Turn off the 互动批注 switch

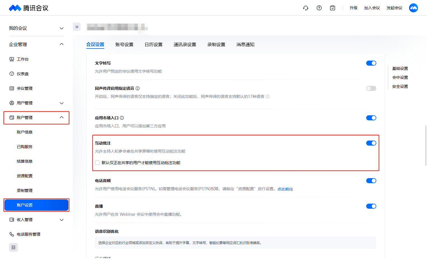click(371, 143)
